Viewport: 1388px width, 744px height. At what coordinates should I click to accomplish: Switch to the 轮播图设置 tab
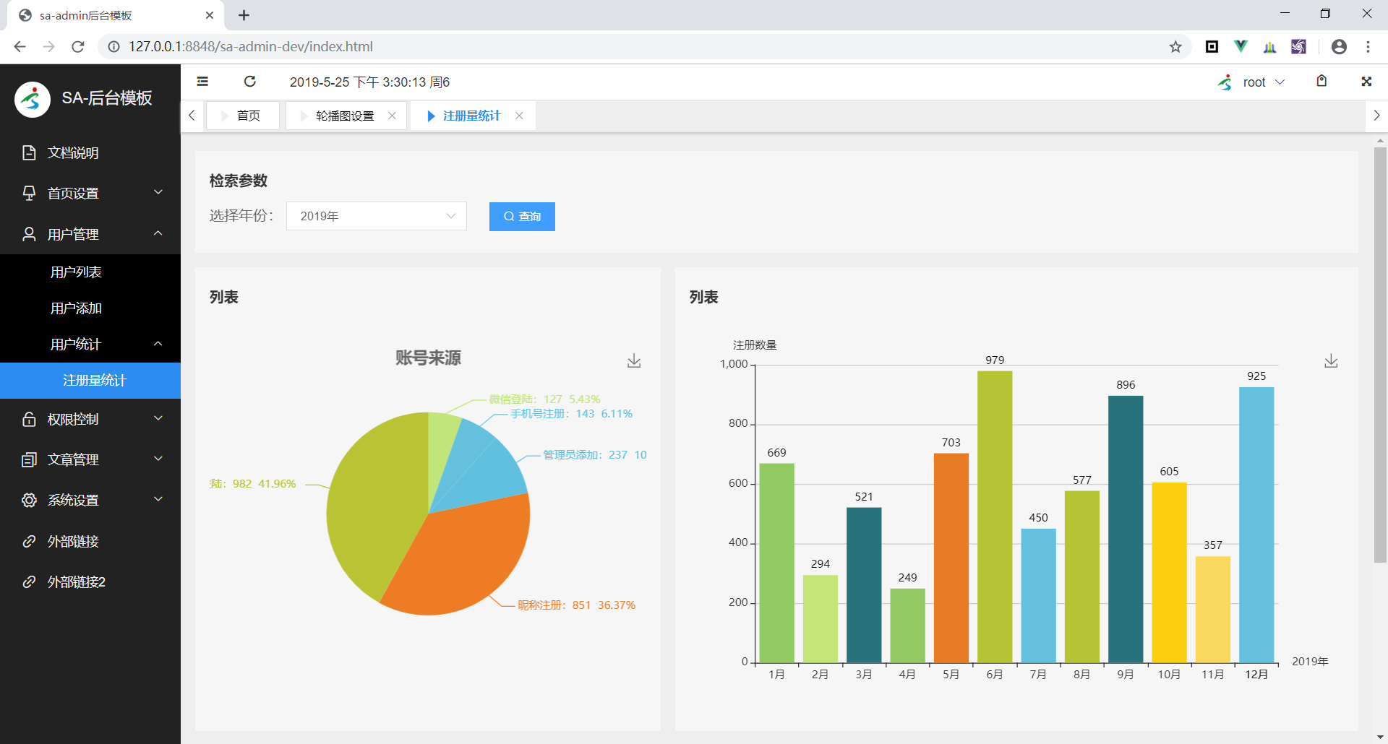tap(345, 116)
